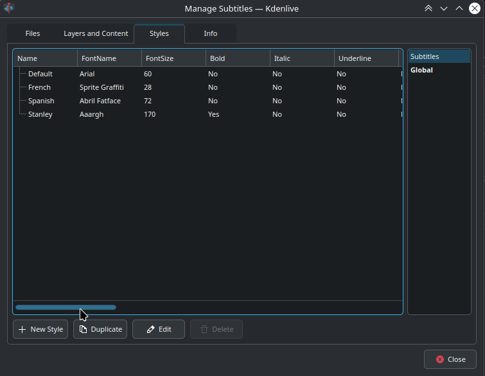Minimize the window using title bar chevron
485x376 pixels.
tap(444, 8)
